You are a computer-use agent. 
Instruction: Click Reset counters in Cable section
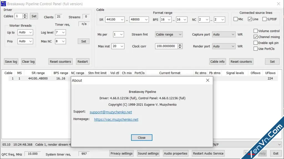pos(241,62)
